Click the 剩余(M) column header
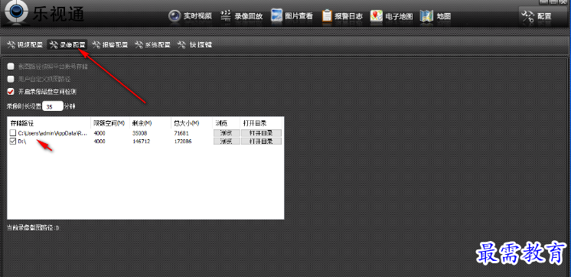 [x=150, y=123]
